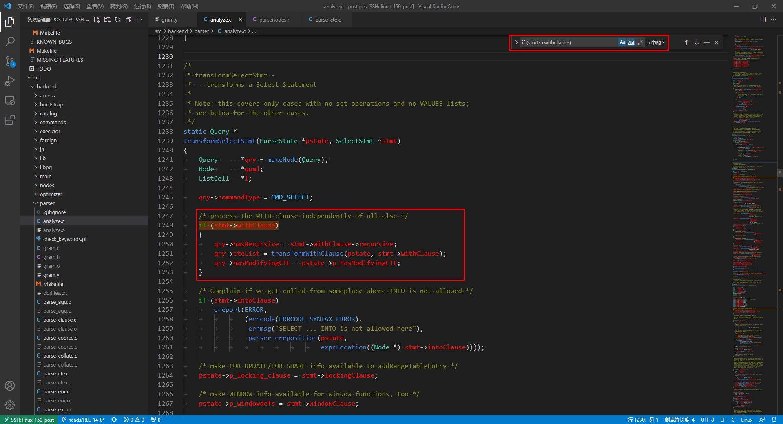
Task: Open parse_cte.c in the file tree
Action: pos(56,373)
